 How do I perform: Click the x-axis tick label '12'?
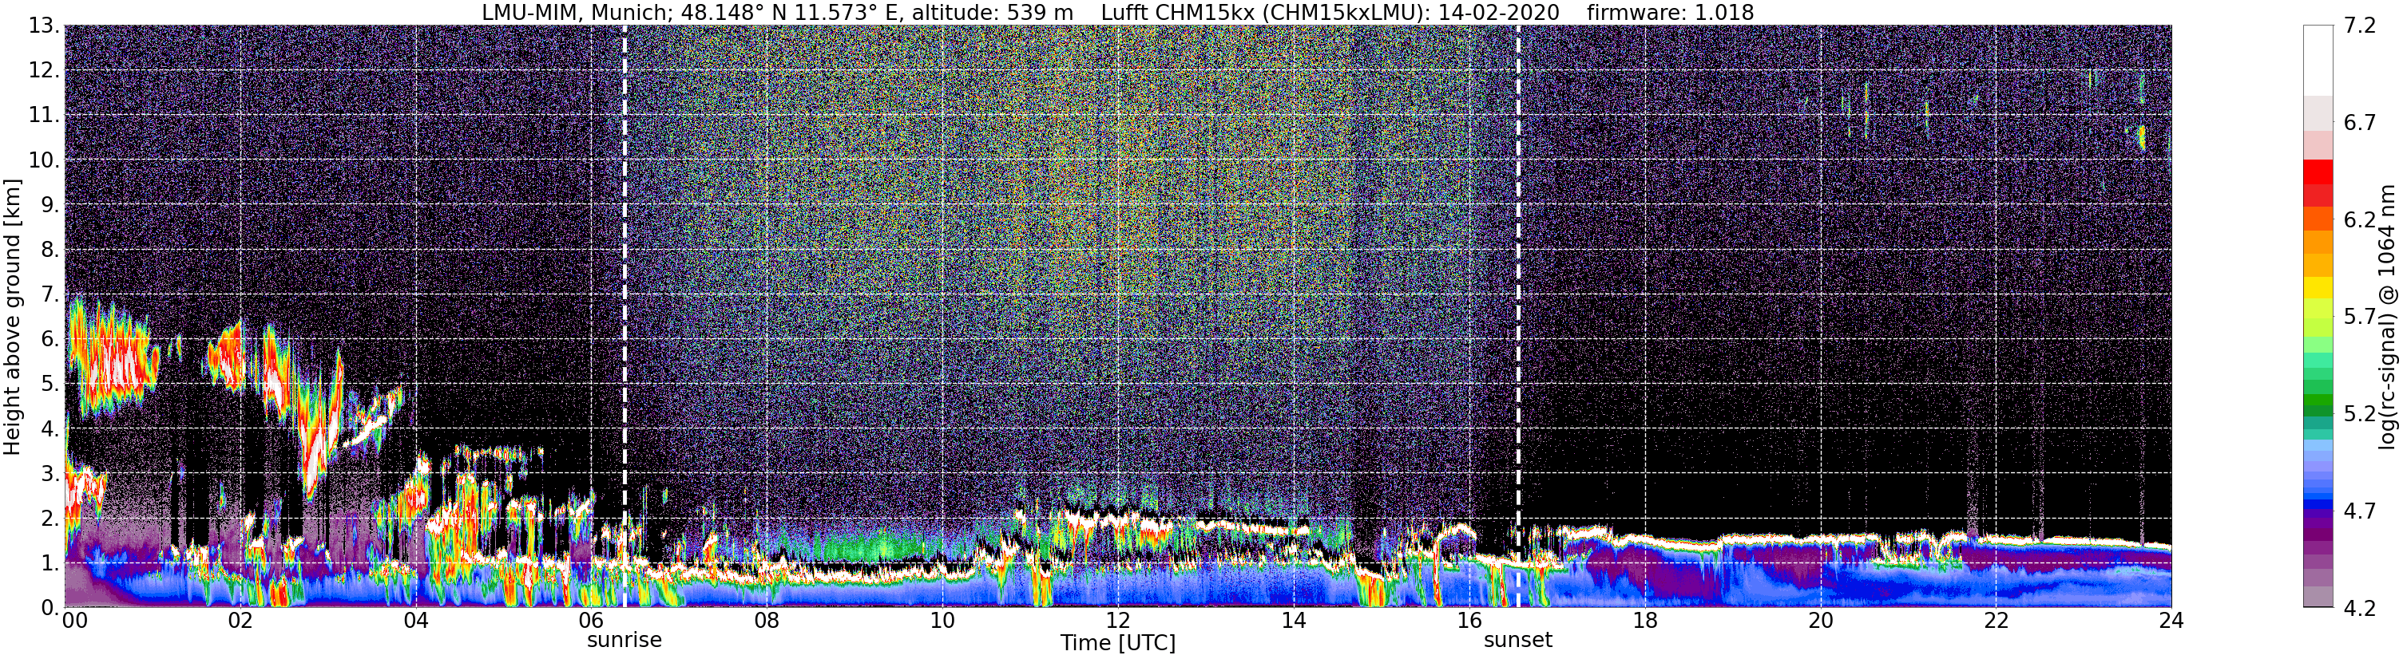1117,621
